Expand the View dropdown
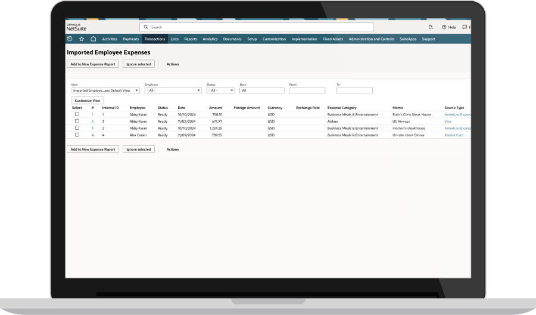This screenshot has width=536, height=315. (x=105, y=91)
